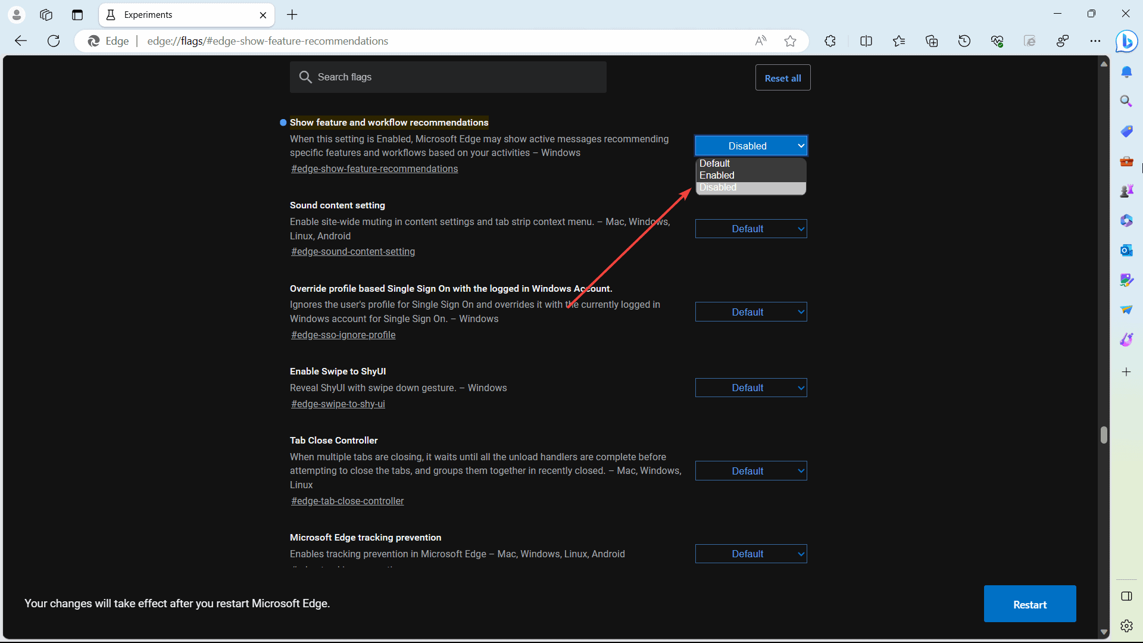The width and height of the screenshot is (1143, 643).
Task: Open #edge-show-feature-recommendations link
Action: coord(374,169)
